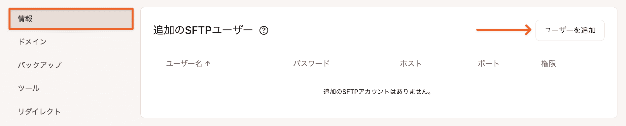Click the 追加のSFTPアカウントはありません message
This screenshot has width=626, height=126.
pyautogui.click(x=378, y=92)
